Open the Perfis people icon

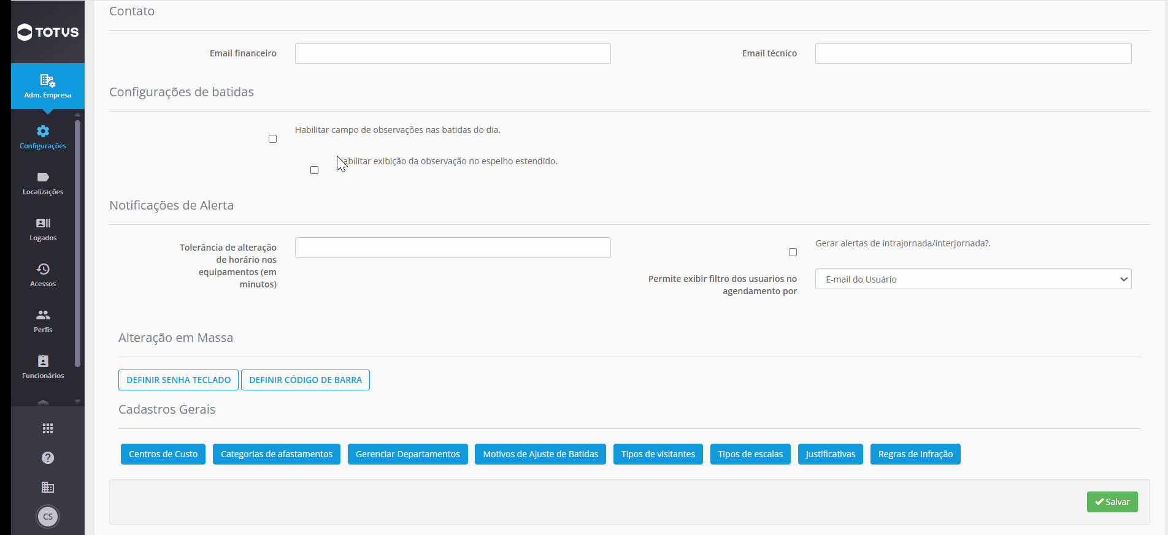[x=43, y=315]
